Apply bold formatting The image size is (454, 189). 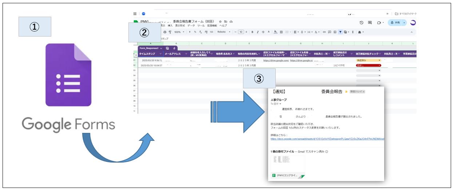(x=252, y=32)
